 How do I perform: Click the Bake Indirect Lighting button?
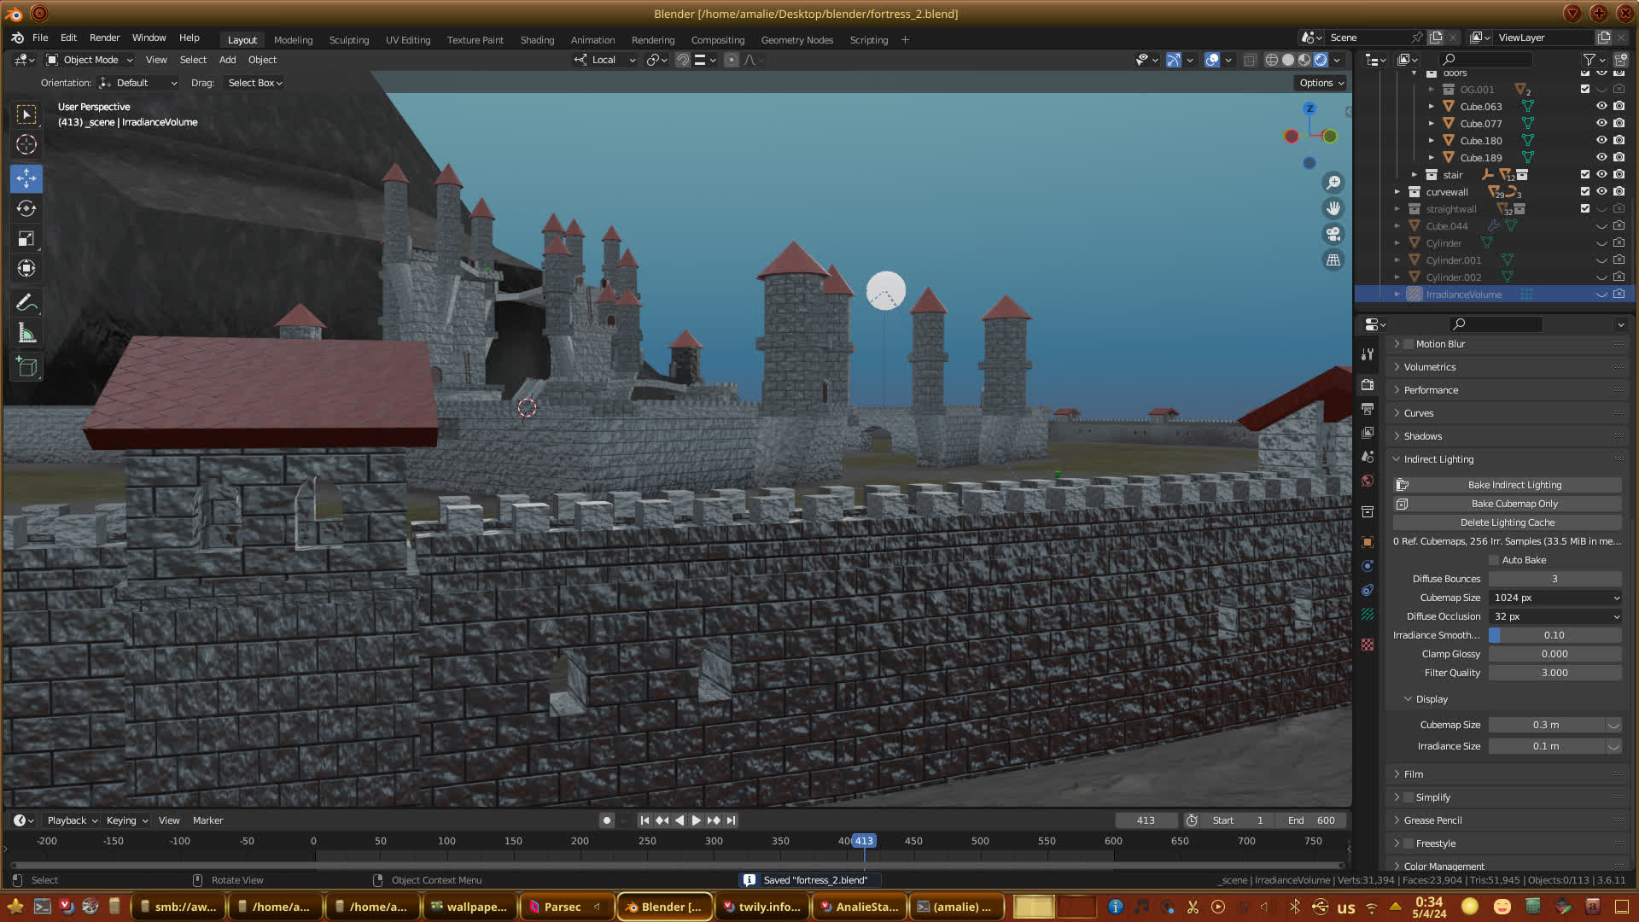point(1514,485)
